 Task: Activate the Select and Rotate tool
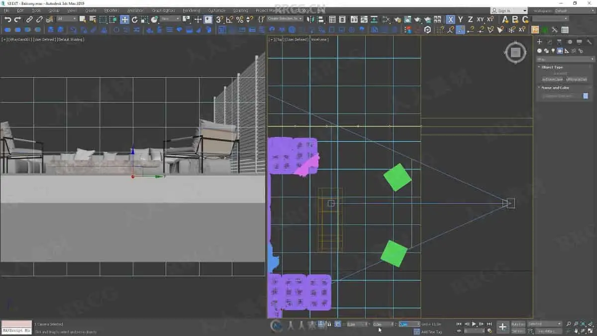134,19
